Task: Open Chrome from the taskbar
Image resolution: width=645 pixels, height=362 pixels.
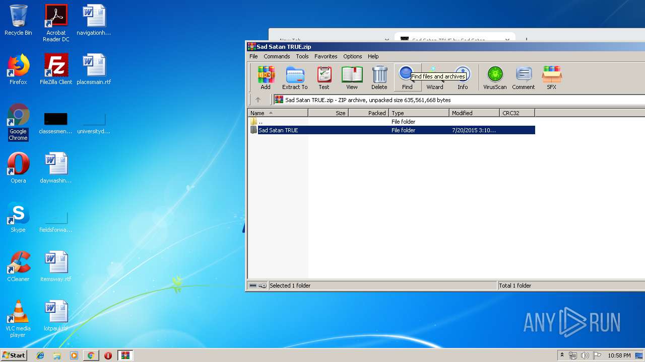Action: [x=91, y=355]
